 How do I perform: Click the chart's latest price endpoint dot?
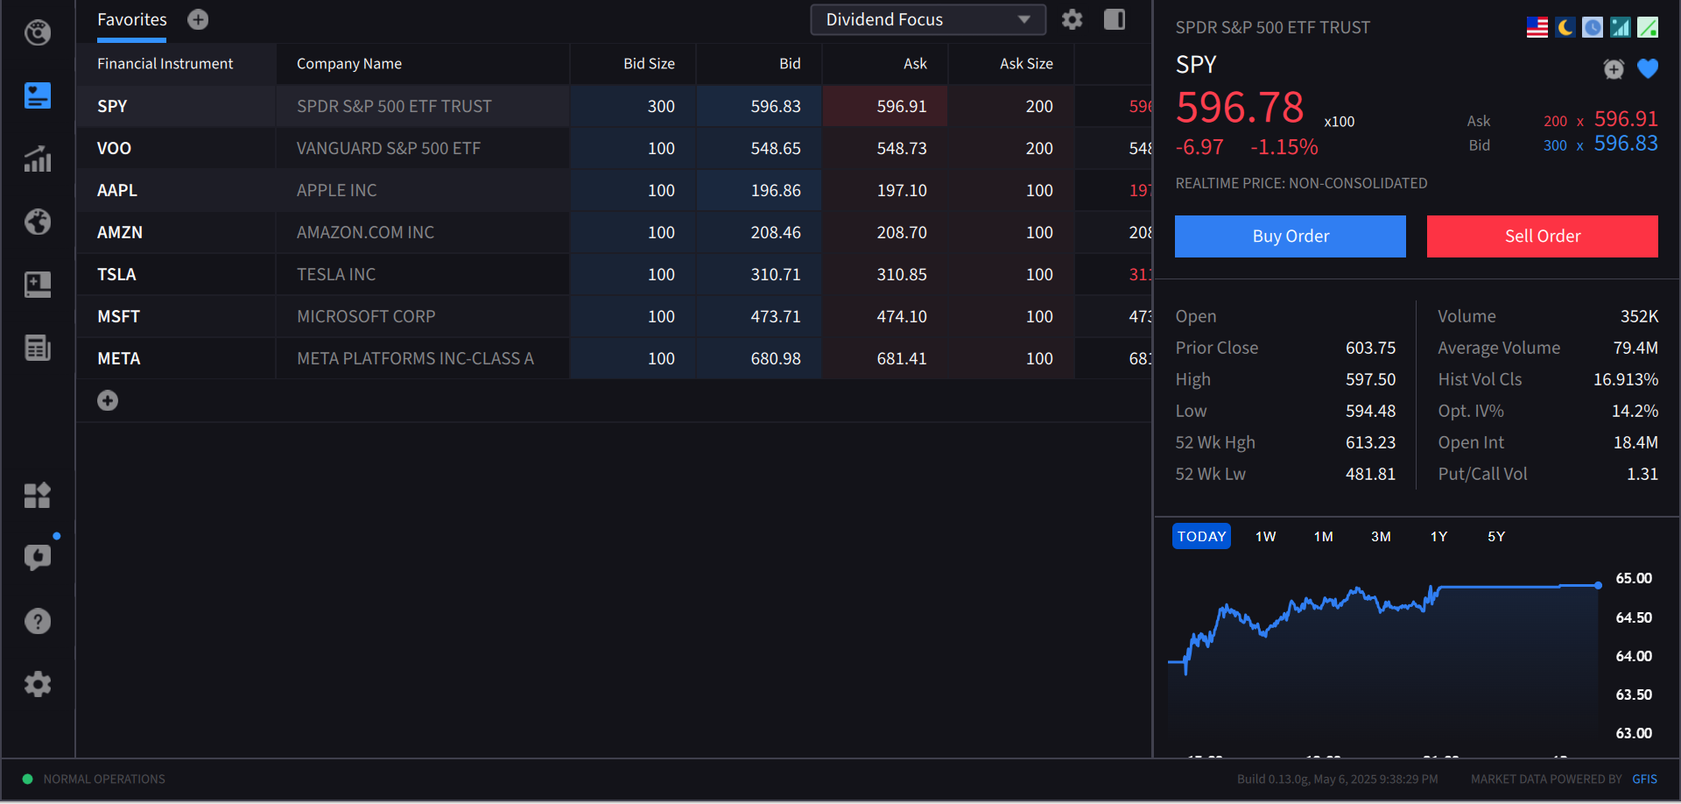1599,585
